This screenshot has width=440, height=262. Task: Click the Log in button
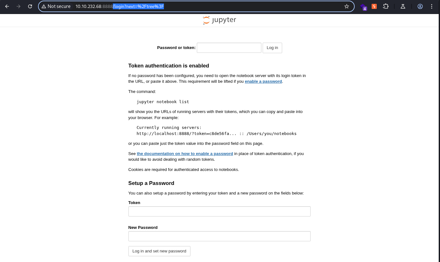point(272,48)
